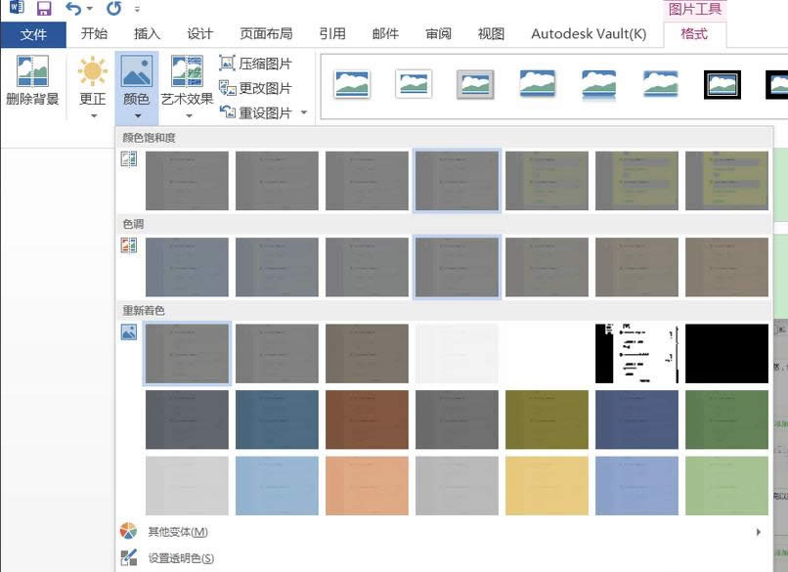Pick the first picture style in the gallery

point(351,85)
